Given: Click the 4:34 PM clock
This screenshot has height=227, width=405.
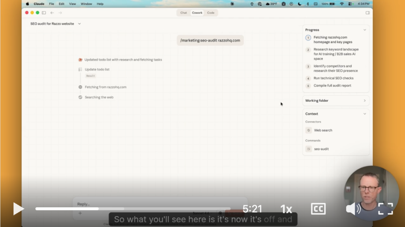Looking at the screenshot, I should [363, 4].
